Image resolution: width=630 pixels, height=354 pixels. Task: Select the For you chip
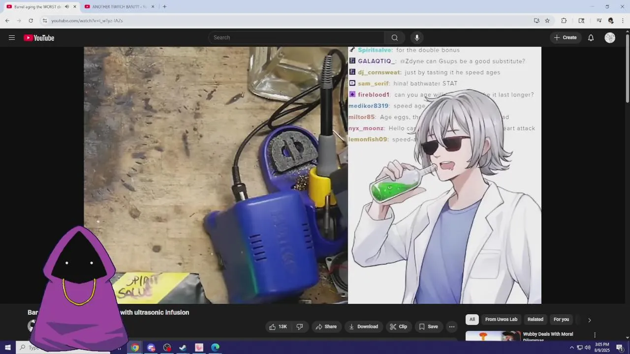coord(561,320)
